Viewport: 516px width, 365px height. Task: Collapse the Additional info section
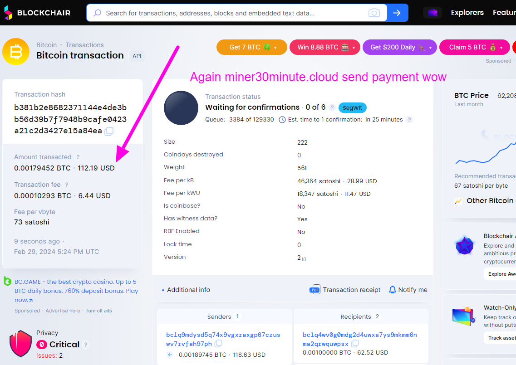tap(186, 290)
